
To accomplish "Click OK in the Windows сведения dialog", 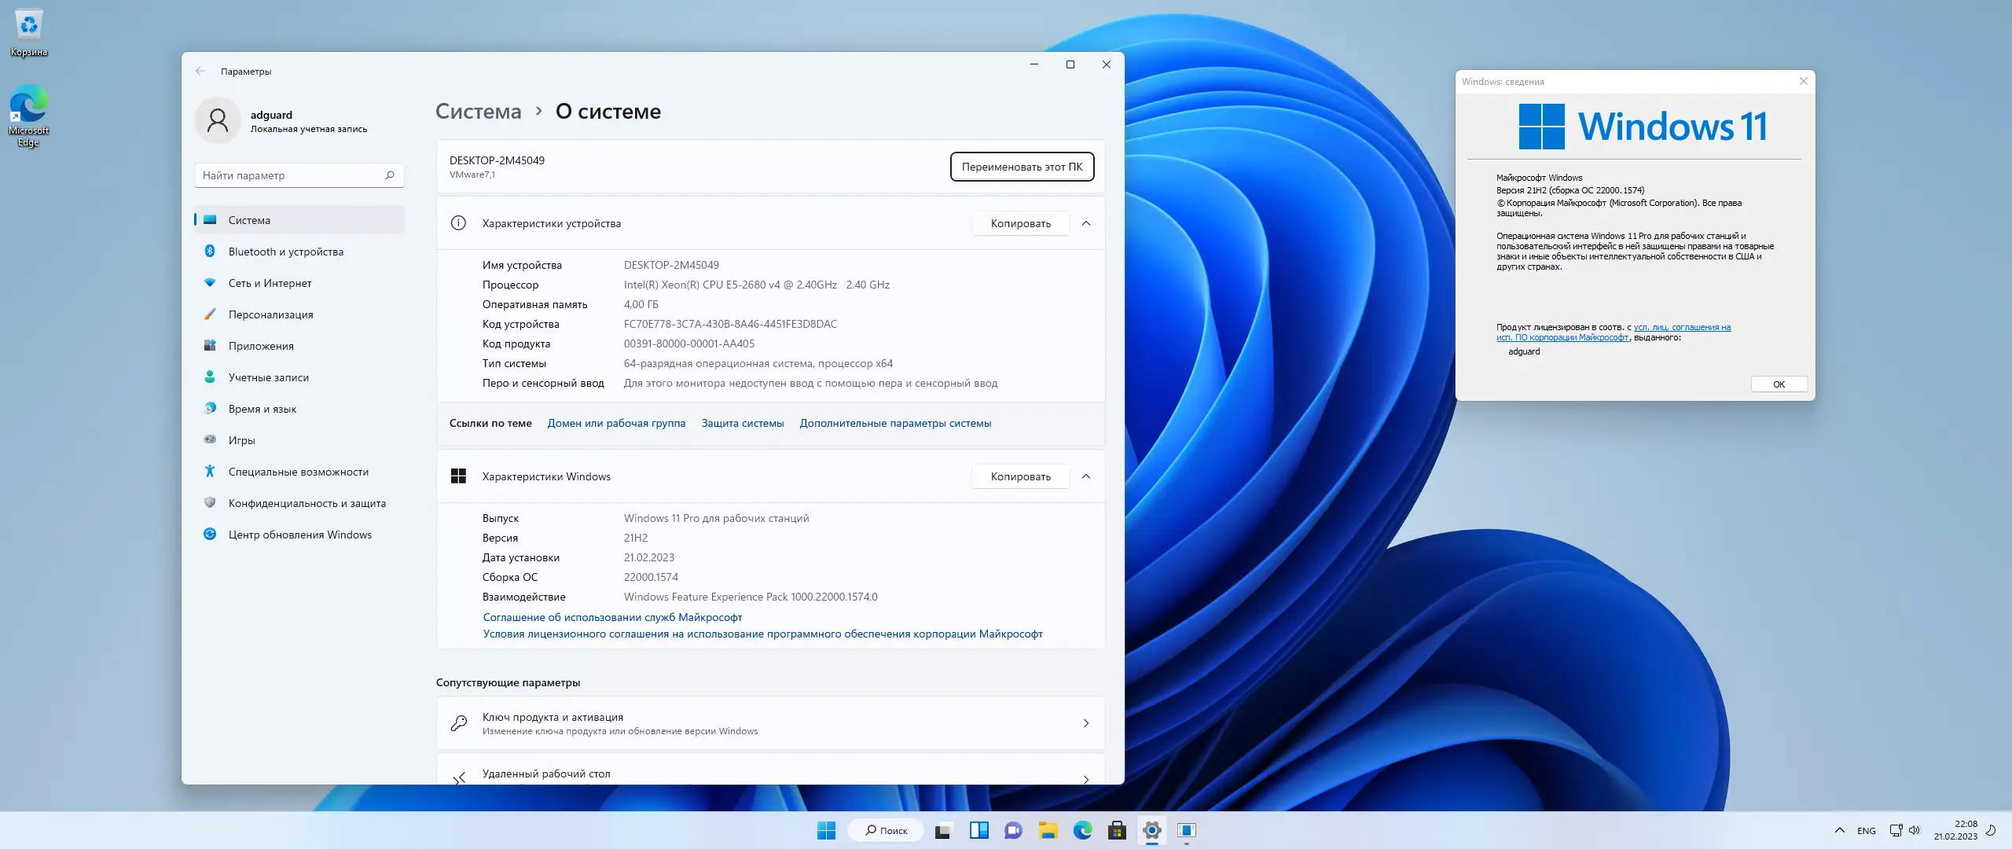I will [1779, 384].
